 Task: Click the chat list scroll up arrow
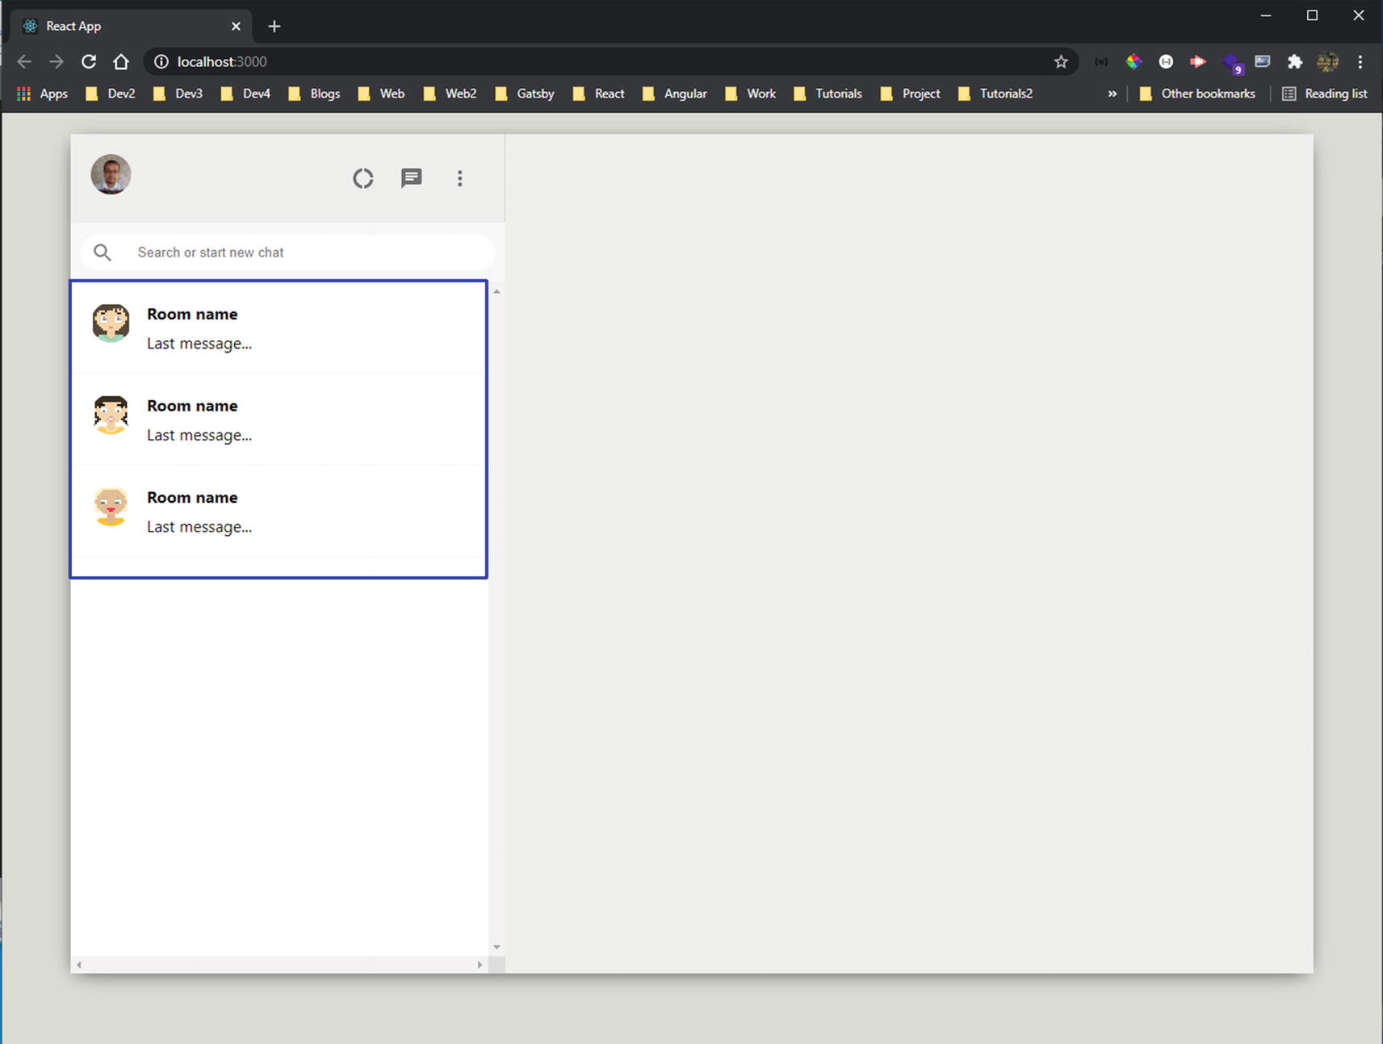497,291
